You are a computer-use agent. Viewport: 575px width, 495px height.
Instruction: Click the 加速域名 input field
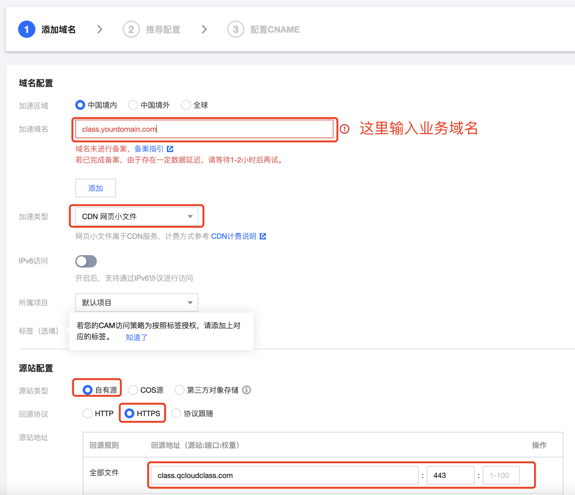click(x=204, y=129)
